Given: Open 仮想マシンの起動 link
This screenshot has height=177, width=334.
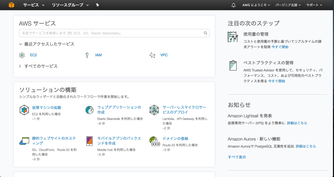Looking at the screenshot, I should click(x=47, y=108).
